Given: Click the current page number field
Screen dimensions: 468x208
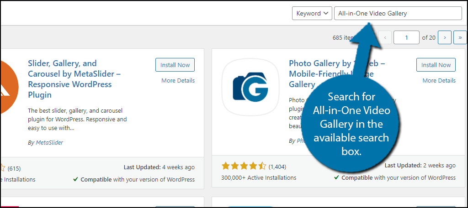Looking at the screenshot, I should tap(406, 37).
